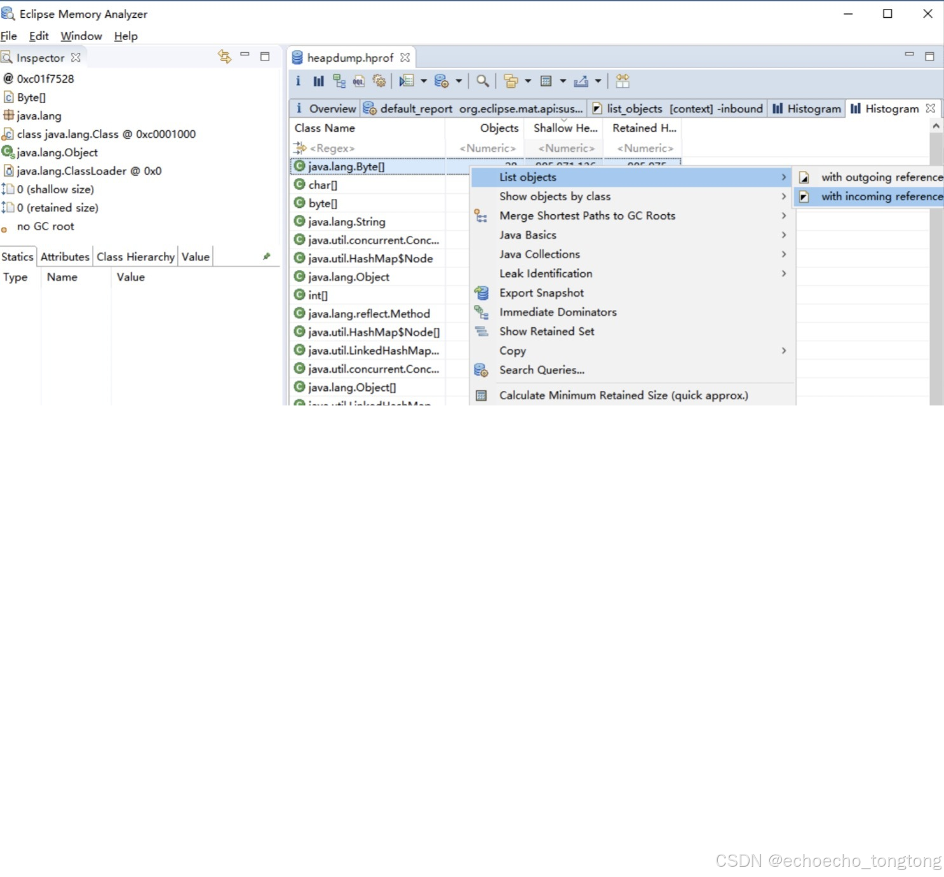Click the group result by icon
The image size is (944, 877).
point(511,81)
